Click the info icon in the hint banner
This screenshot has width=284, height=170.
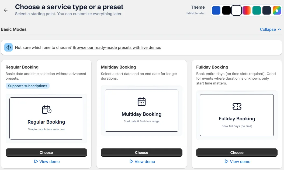click(9, 47)
